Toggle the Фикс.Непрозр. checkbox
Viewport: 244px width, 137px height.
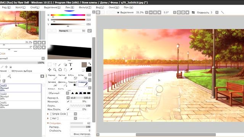click(71, 134)
